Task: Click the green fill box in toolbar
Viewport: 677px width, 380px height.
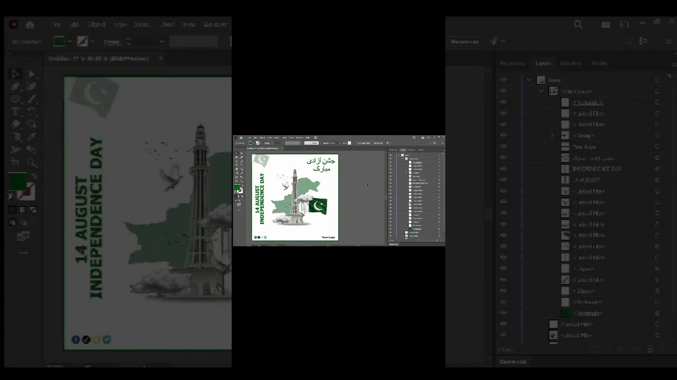Action: coord(17,182)
